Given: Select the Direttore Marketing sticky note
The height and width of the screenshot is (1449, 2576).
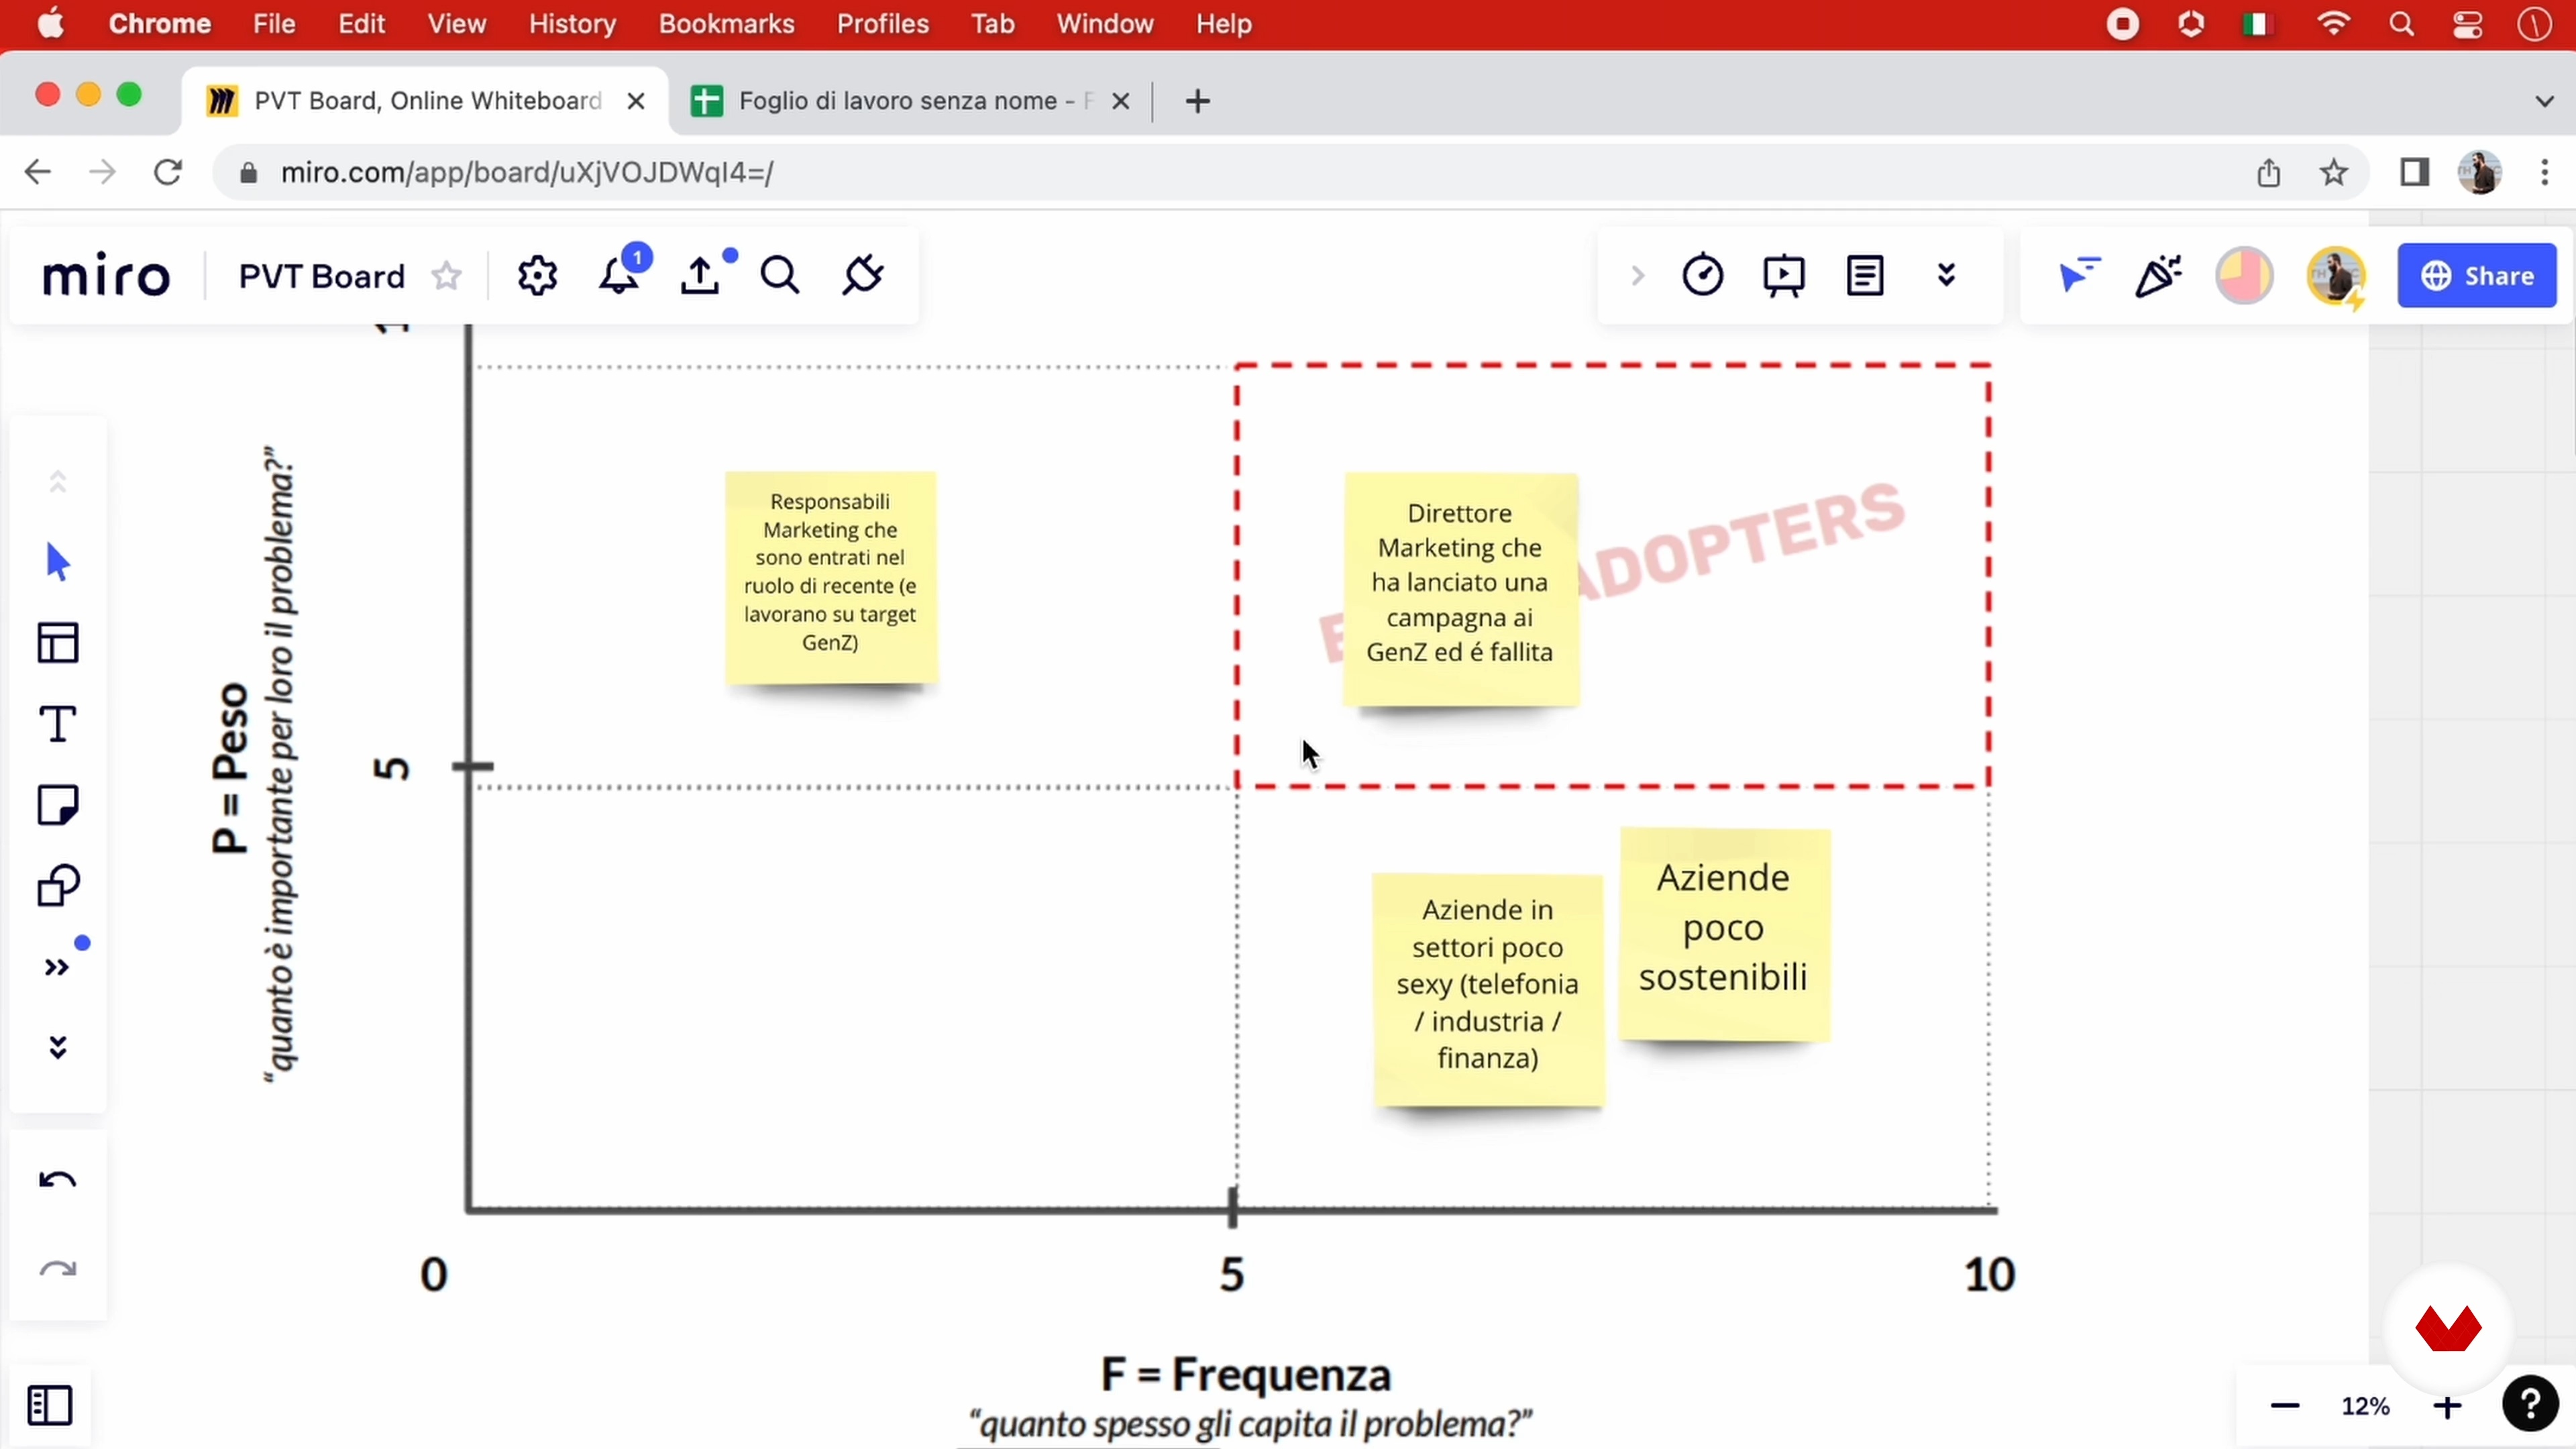Looking at the screenshot, I should [x=1460, y=590].
